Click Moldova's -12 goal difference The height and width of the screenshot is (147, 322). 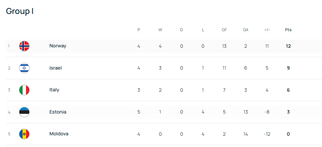pos(267,134)
